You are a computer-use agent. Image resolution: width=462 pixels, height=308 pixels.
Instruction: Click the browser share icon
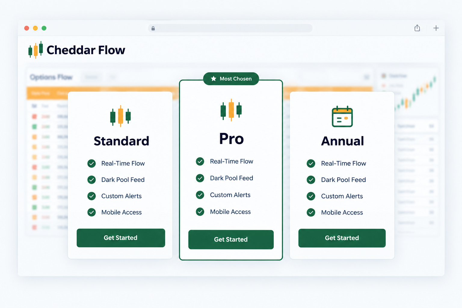tap(417, 28)
